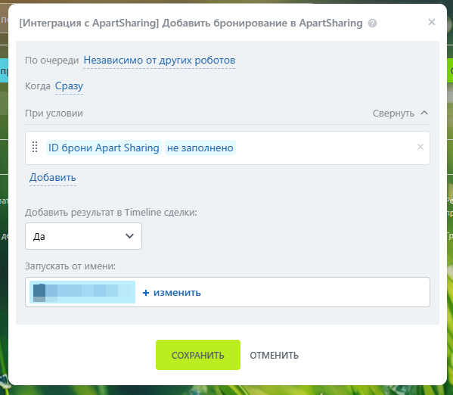Viewport: 453px width, 395px height.
Task: Click изменить to change the user
Action: 177,293
